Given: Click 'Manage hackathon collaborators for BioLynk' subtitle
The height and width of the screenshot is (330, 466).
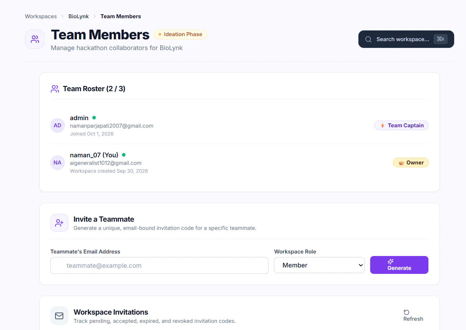Looking at the screenshot, I should point(117,48).
